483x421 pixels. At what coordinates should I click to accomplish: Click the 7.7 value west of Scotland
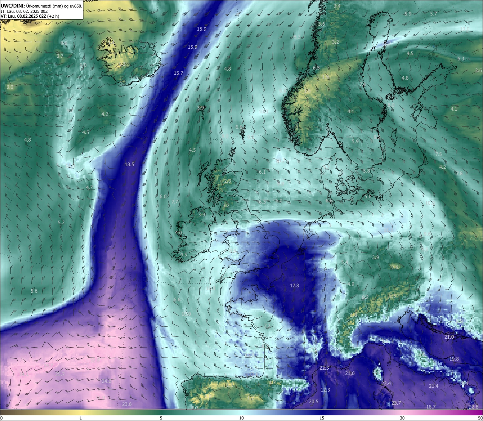[x=175, y=202]
